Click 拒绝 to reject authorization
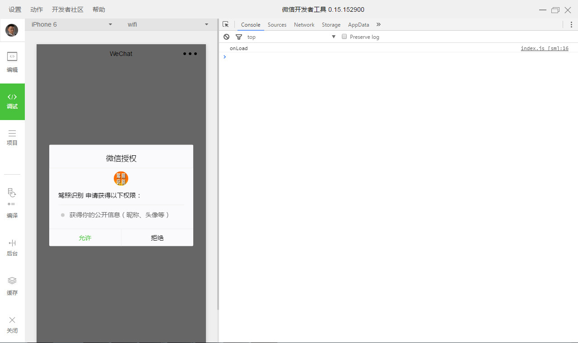 [157, 238]
